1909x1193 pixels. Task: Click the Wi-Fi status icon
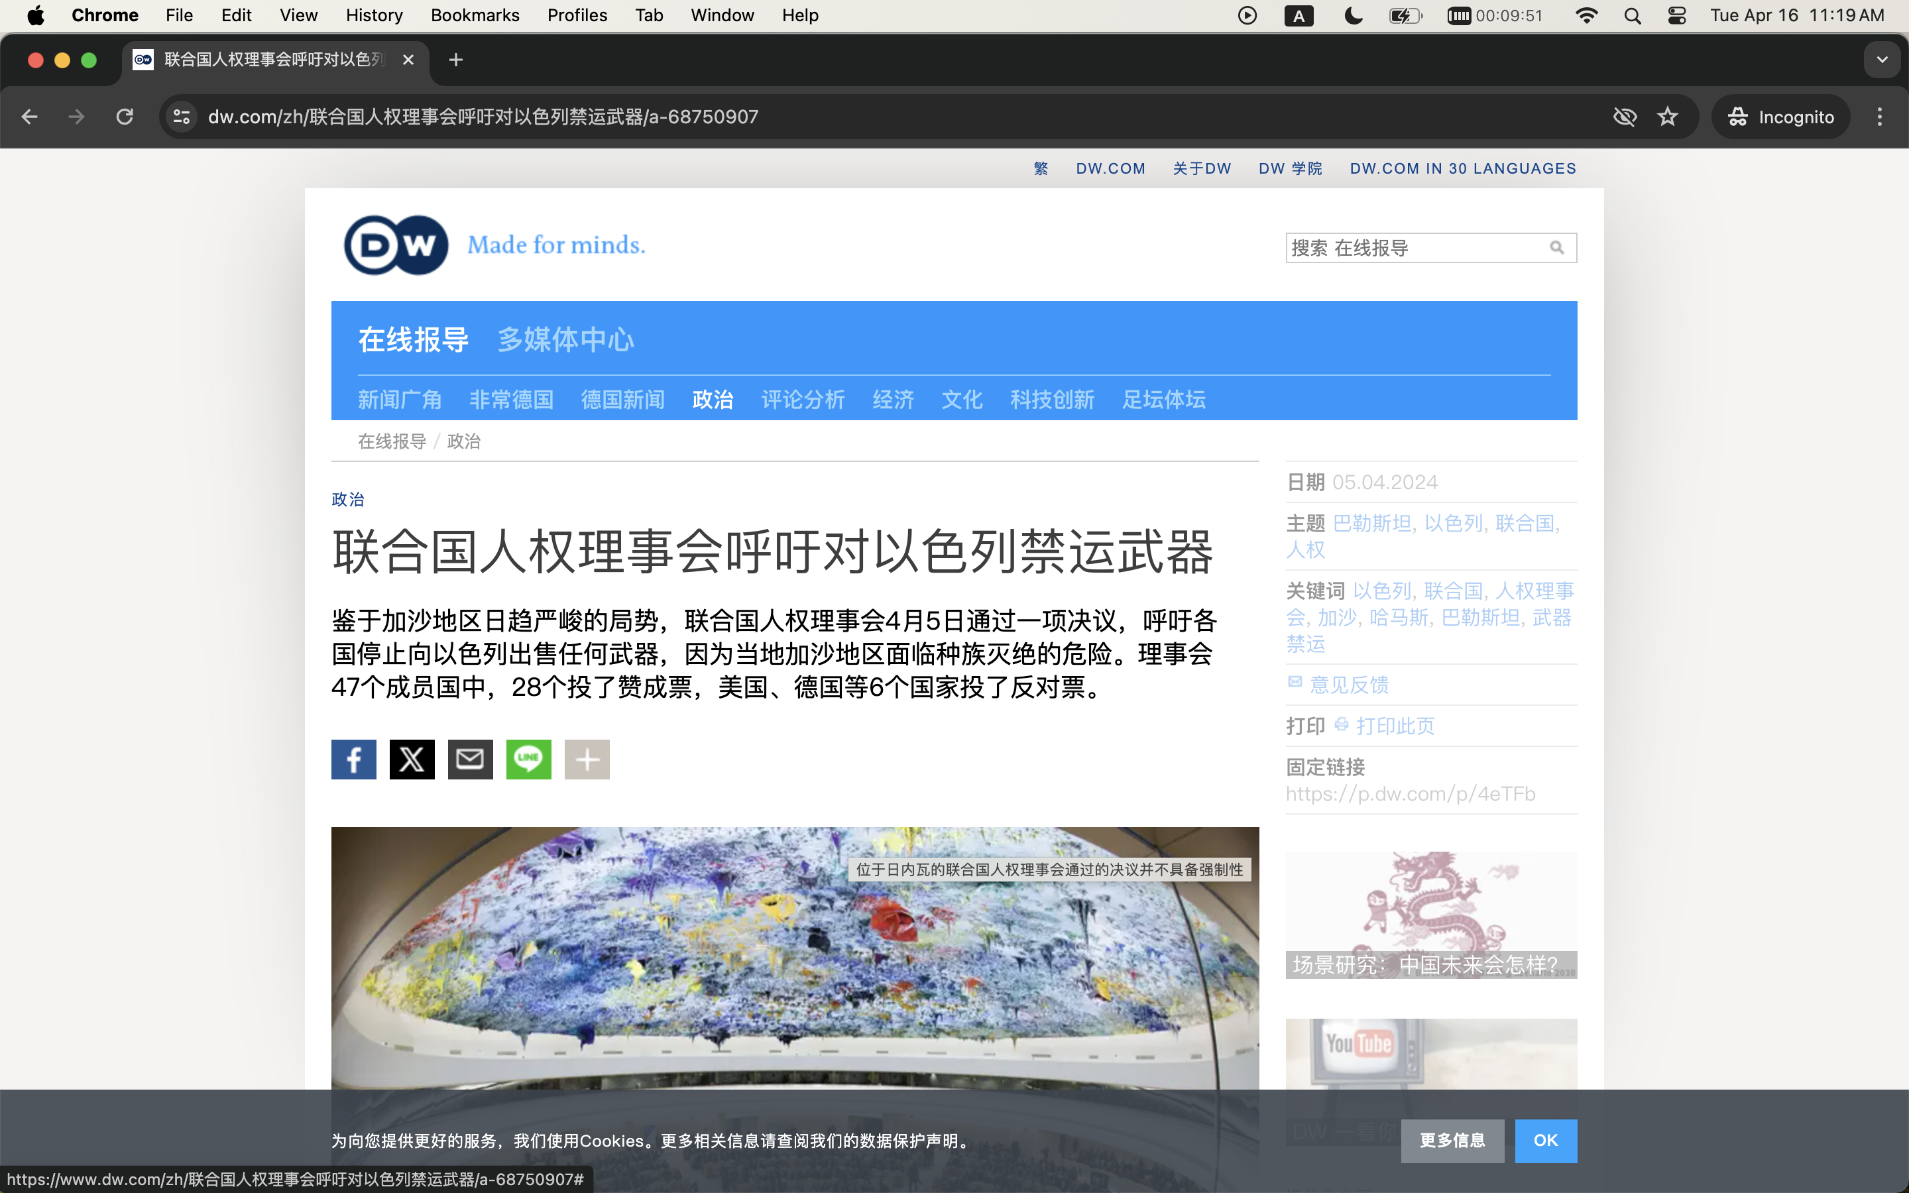coord(1586,15)
